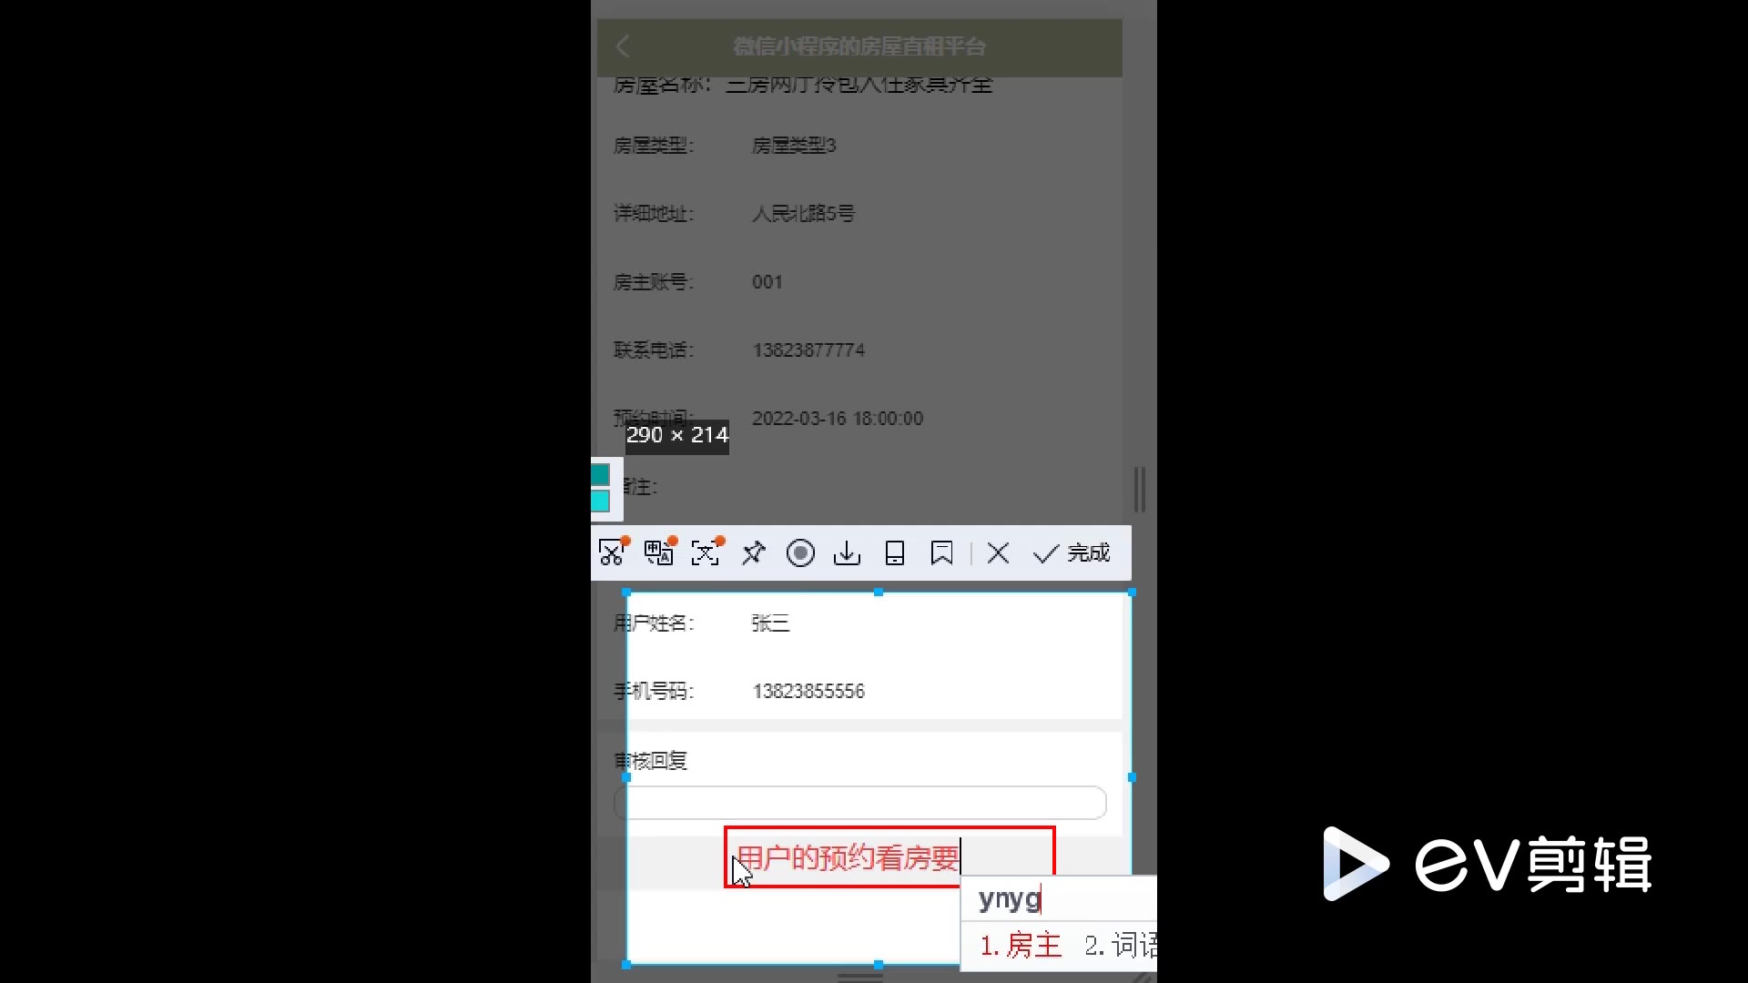Choose second IME candidate 词语
This screenshot has width=1748, height=983.
pos(1122,945)
